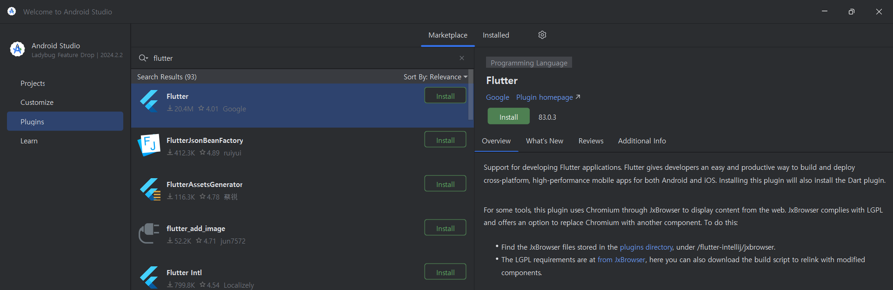Install Flutter from the search results list
Viewport: 893px width, 290px height.
[x=445, y=96]
